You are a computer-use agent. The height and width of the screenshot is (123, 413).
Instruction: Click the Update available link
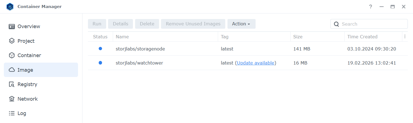point(256,63)
